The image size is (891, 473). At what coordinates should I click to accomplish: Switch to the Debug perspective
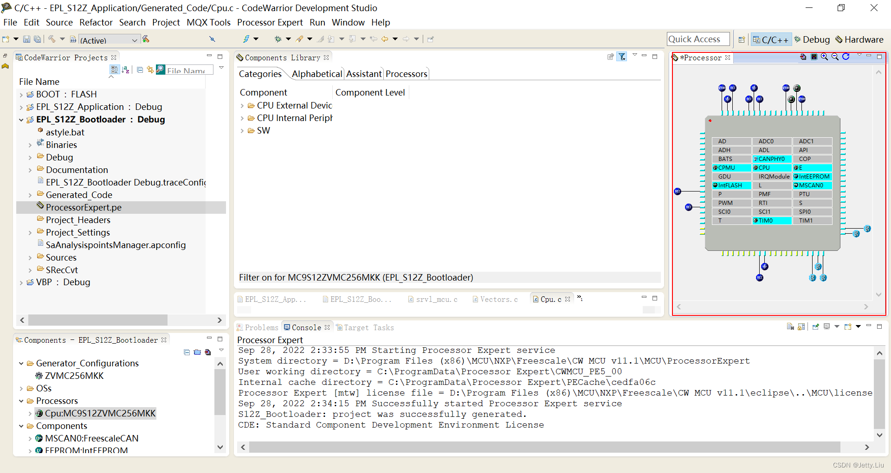pos(812,40)
